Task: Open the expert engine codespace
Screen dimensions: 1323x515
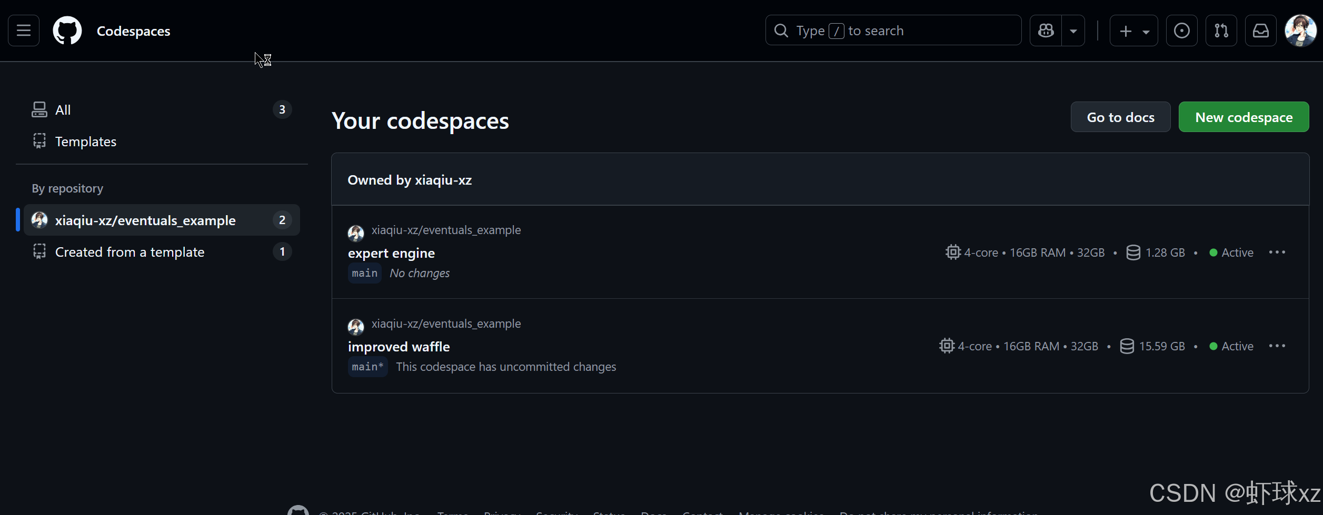Action: (x=391, y=253)
